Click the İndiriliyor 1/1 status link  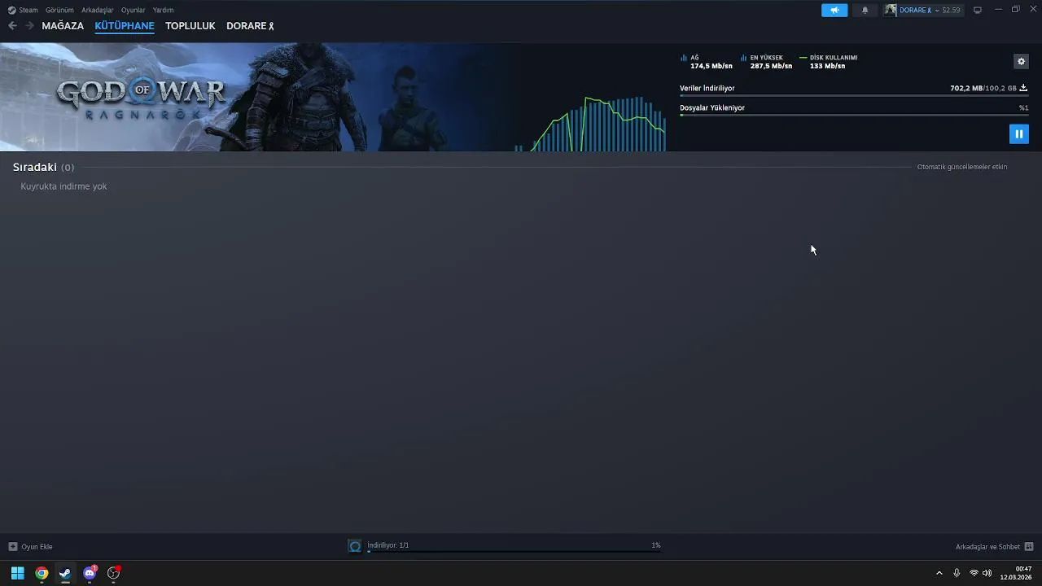click(x=387, y=545)
